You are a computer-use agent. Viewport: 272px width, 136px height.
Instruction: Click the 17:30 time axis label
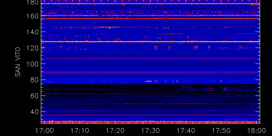[x=150, y=131]
